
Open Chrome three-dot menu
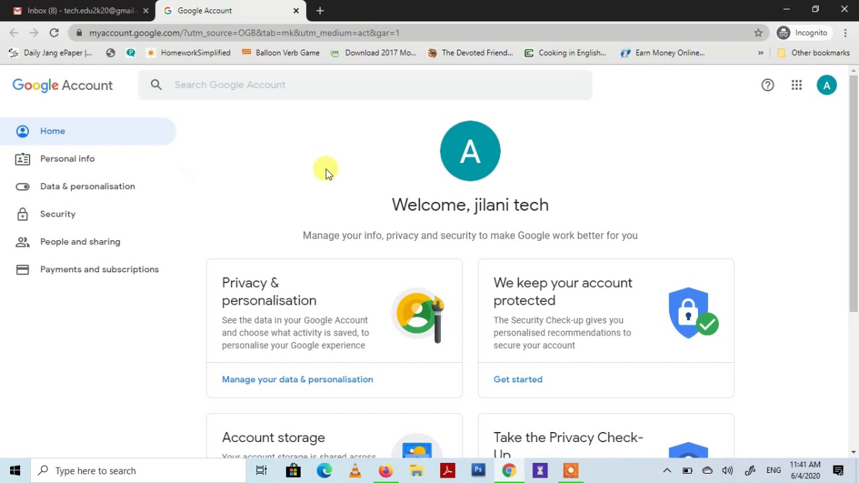[x=846, y=33]
